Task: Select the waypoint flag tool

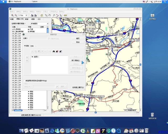Action: tap(54, 15)
